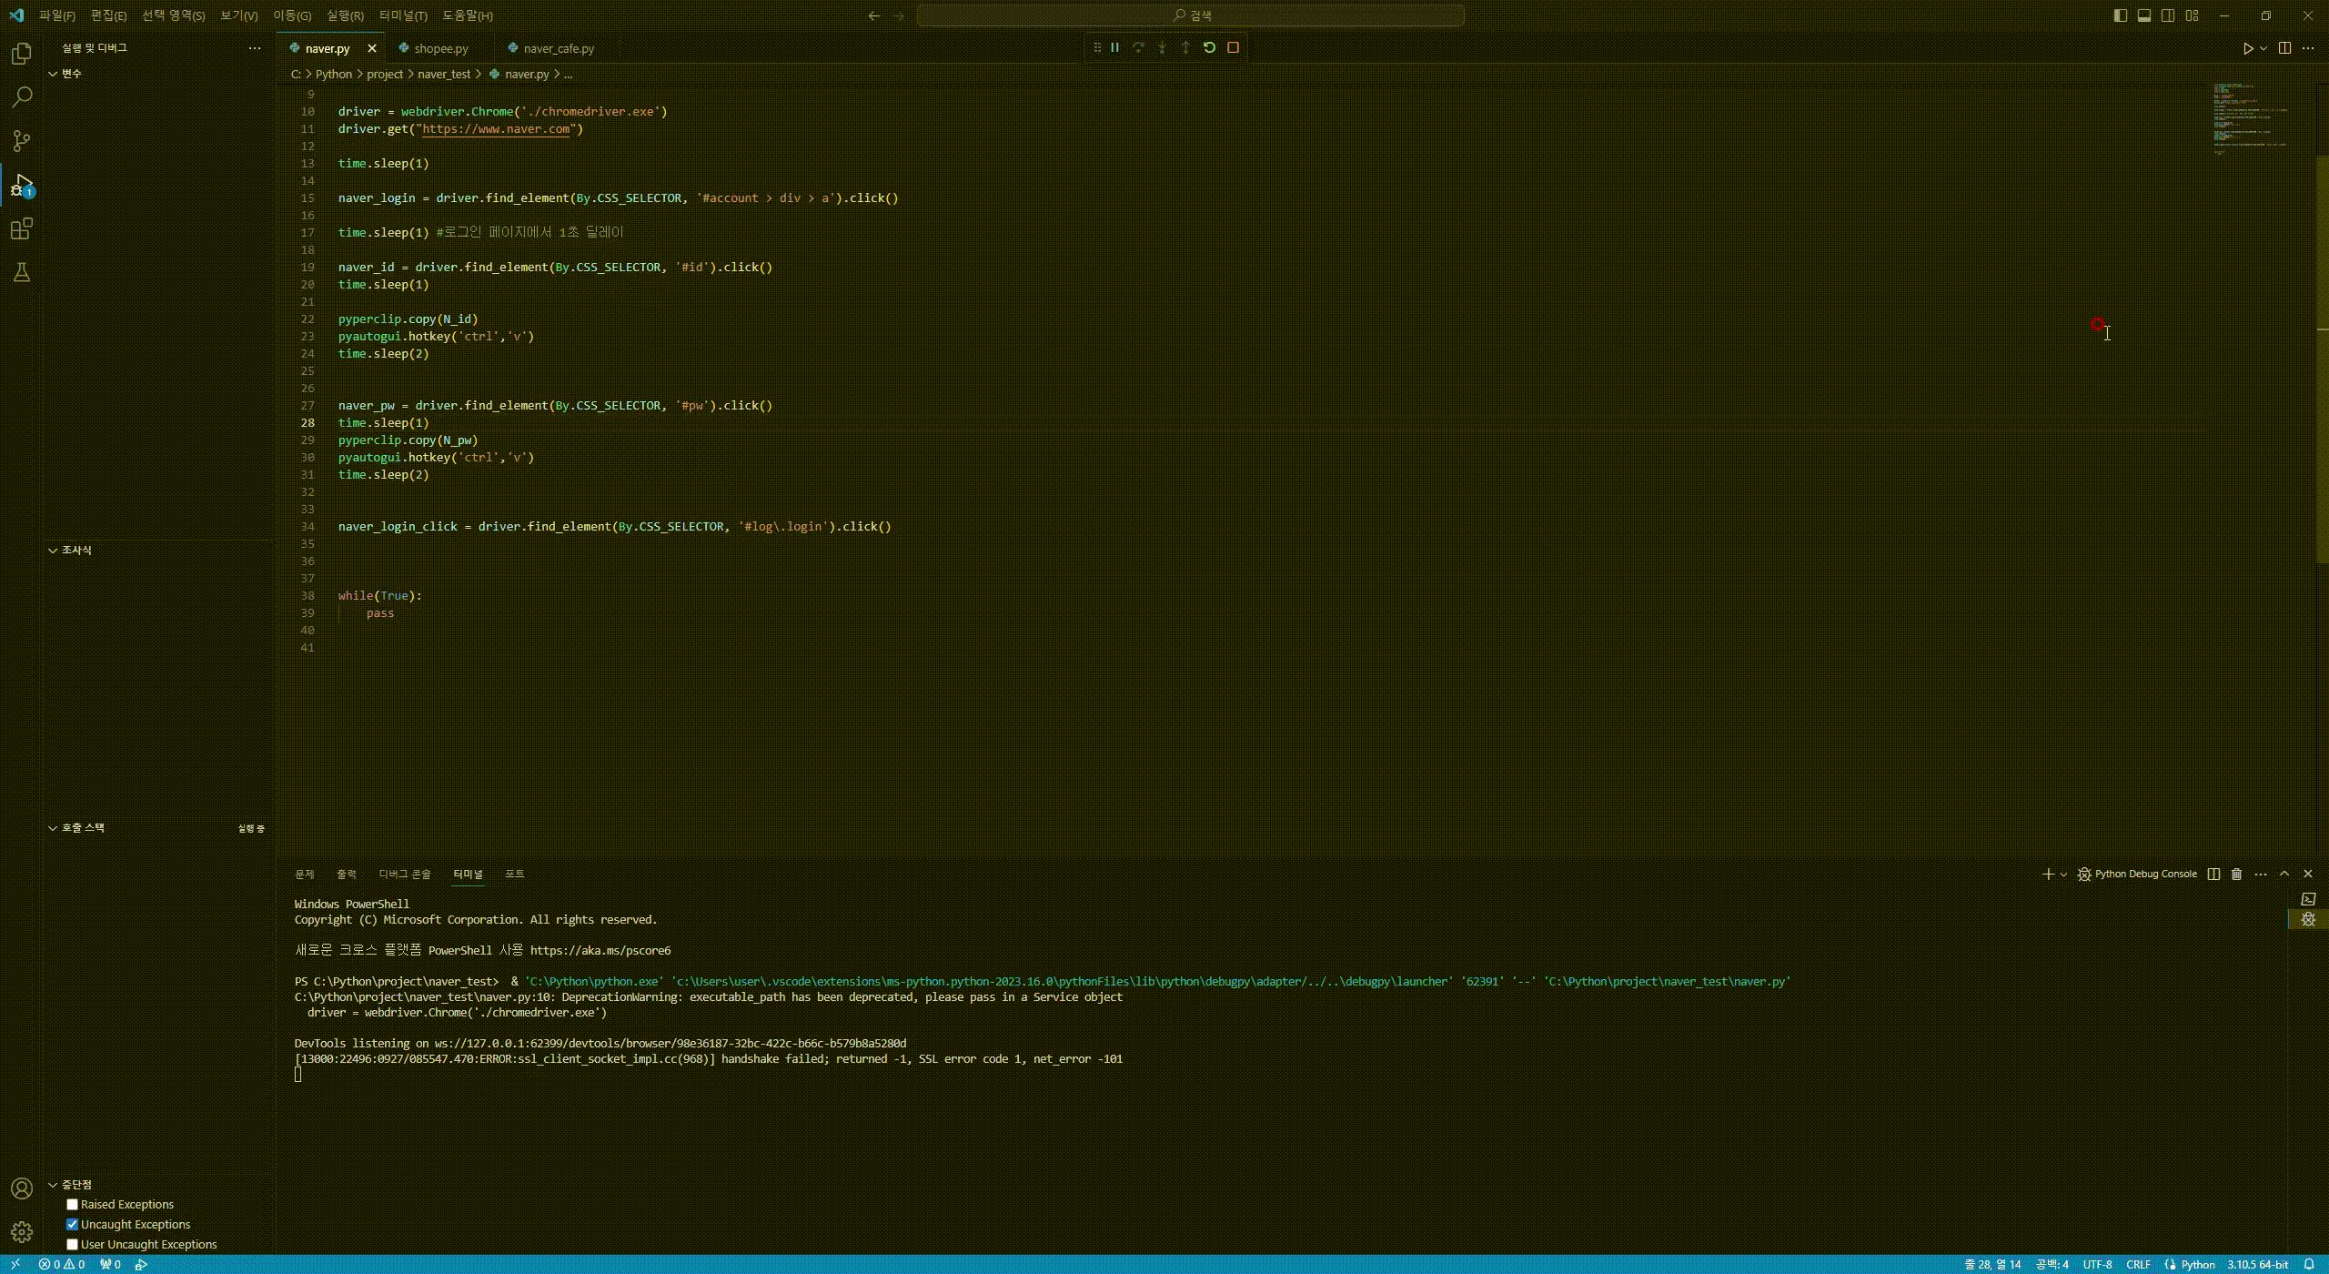The image size is (2329, 1274).
Task: Open the Extensions view icon
Action: coord(22,228)
